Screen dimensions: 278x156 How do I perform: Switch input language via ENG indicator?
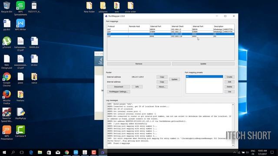coord(253,152)
